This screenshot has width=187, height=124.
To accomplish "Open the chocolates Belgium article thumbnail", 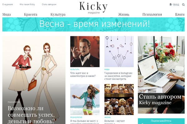I will 119,100.
